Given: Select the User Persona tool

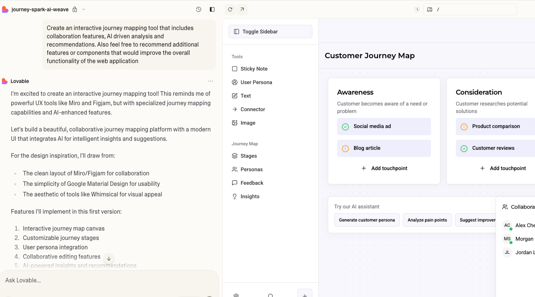Looking at the screenshot, I should [x=270, y=82].
